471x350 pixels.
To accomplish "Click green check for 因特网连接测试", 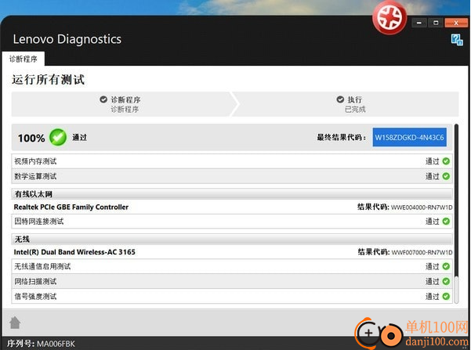I will tap(446, 222).
